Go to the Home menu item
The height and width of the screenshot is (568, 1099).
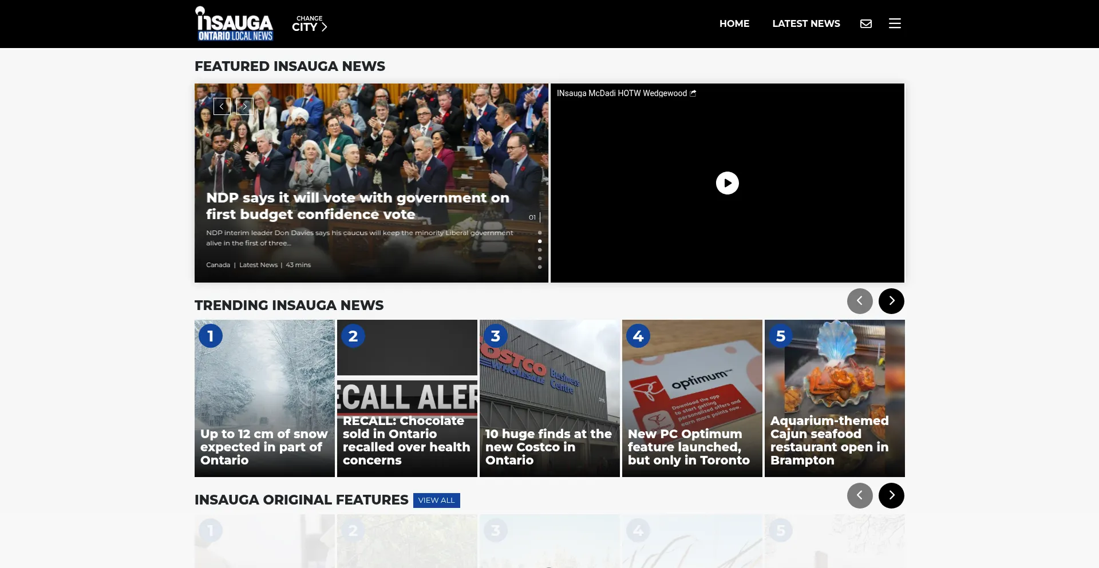734,23
